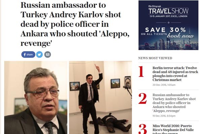Open the Berlin terror attack story

pyautogui.click(x=175, y=74)
